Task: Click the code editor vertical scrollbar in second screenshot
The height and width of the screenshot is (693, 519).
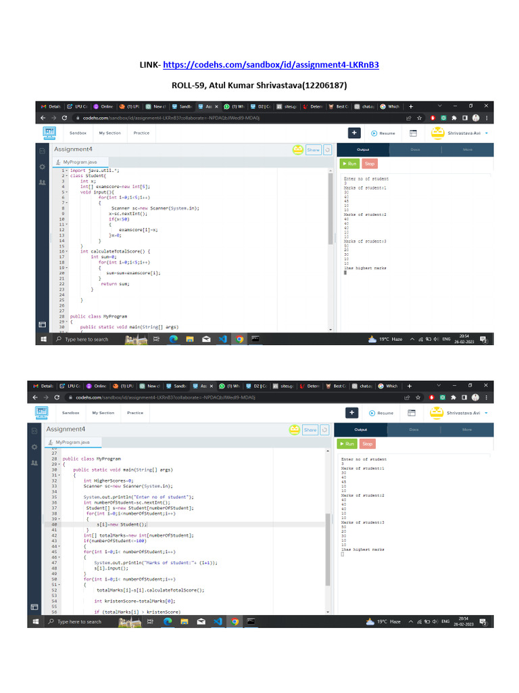Action: point(328,550)
